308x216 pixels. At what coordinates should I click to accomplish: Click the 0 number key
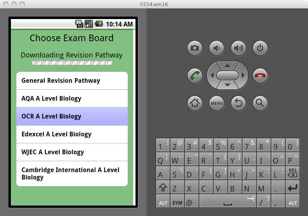[293, 145]
